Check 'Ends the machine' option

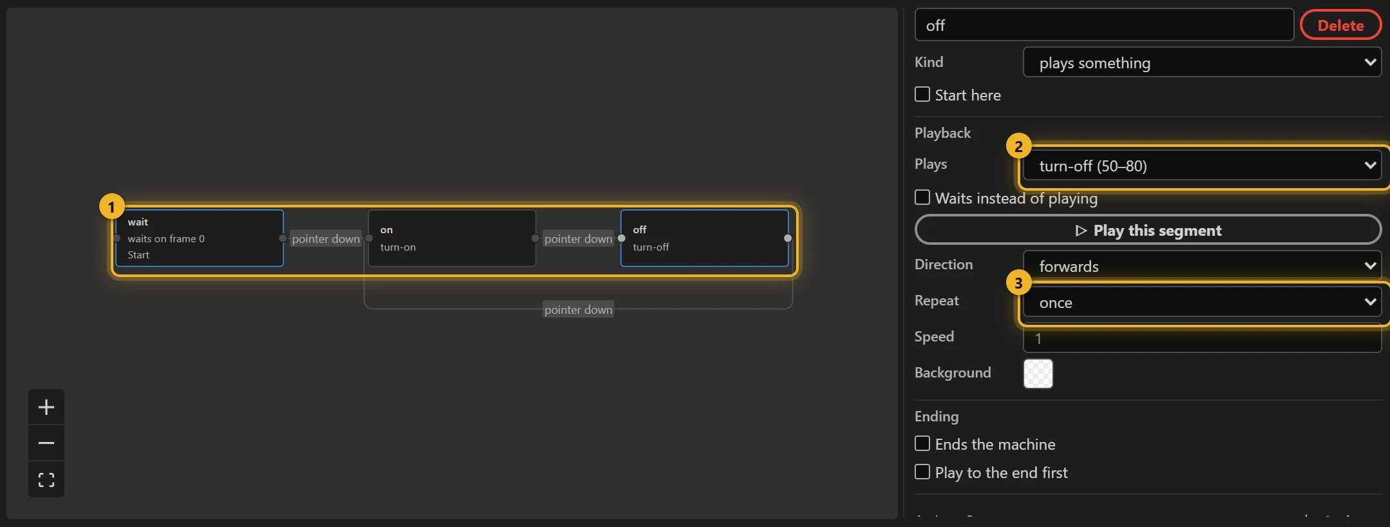pos(922,444)
